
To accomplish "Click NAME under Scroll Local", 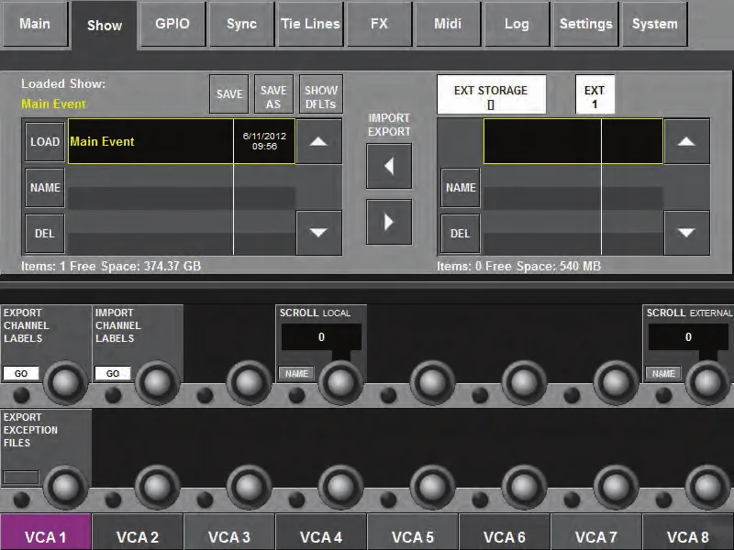I will tap(296, 373).
